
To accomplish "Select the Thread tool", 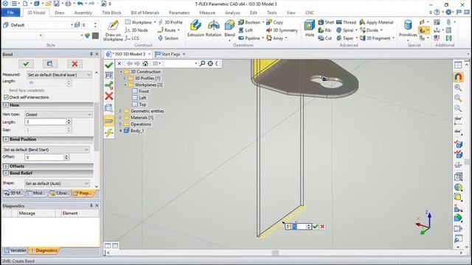I will click(346, 22).
